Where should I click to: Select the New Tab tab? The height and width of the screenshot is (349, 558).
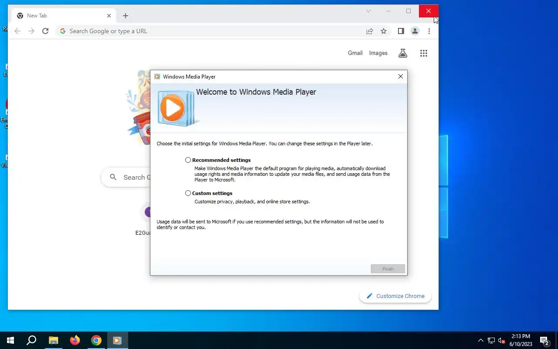click(x=64, y=16)
